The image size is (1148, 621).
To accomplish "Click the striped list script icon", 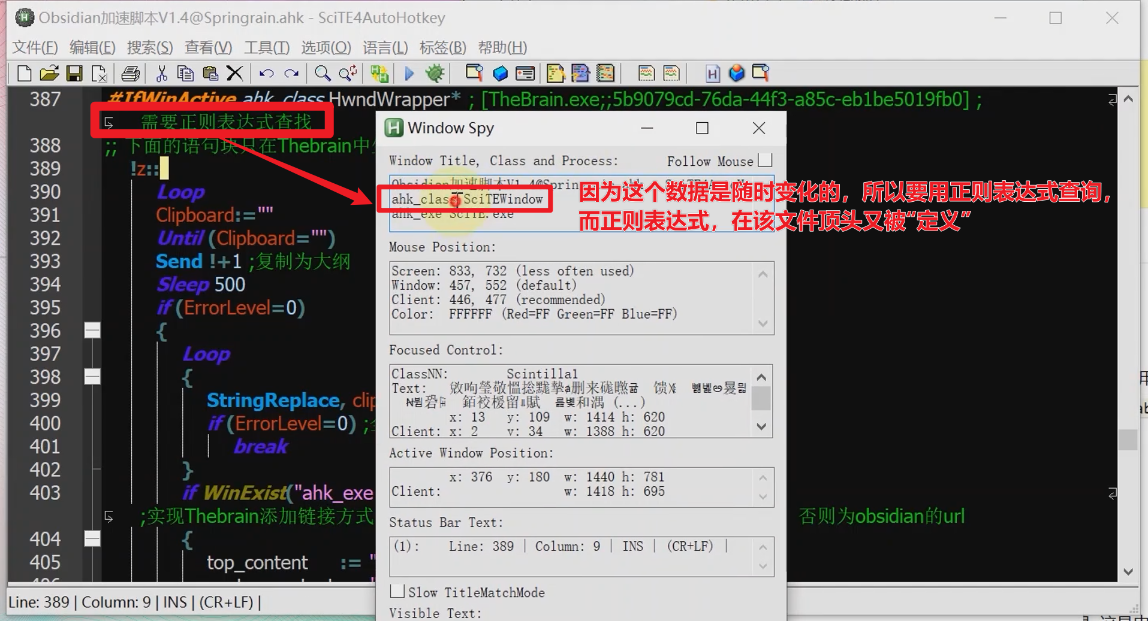I will click(x=605, y=74).
